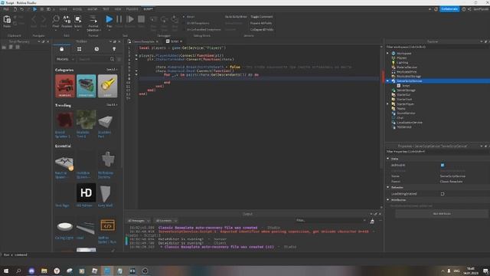This screenshot has height=276, width=490.
Task: Clear the Output panel with the clear icon
Action: click(x=372, y=222)
